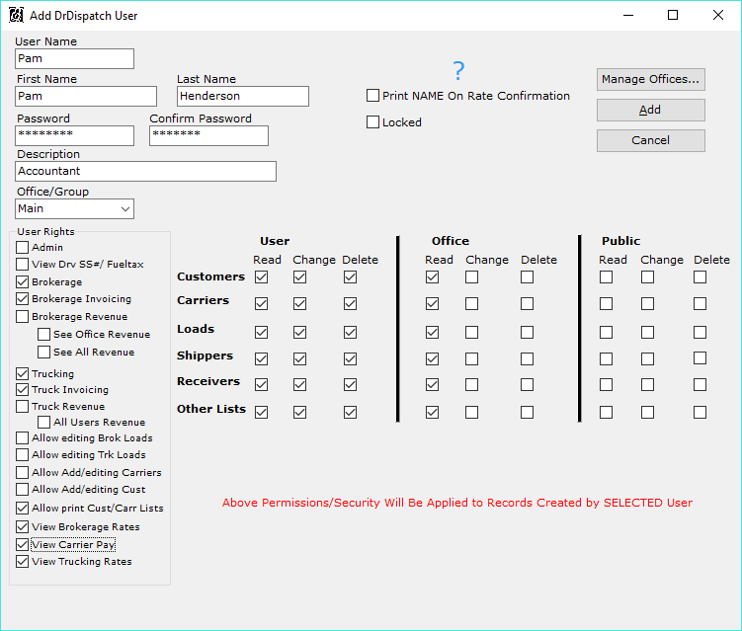Uncheck User Delete for Carriers
This screenshot has width=742, height=631.
tap(350, 304)
